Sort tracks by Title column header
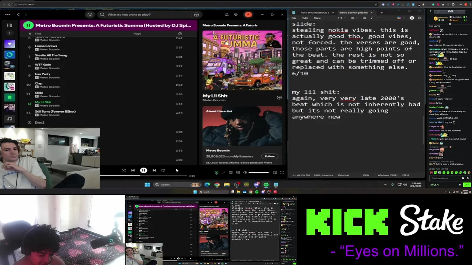 coord(38,33)
